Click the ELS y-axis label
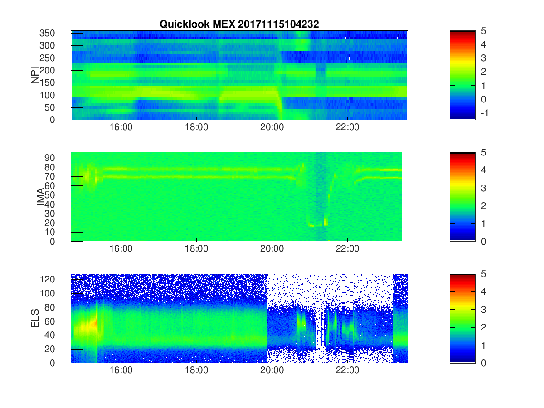 coord(35,318)
